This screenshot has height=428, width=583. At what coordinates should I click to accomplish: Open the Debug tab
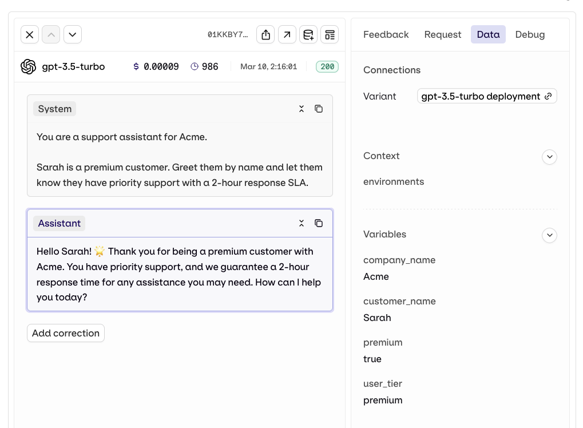pyautogui.click(x=530, y=34)
